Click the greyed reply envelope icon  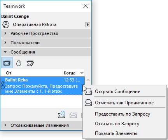click(73, 115)
